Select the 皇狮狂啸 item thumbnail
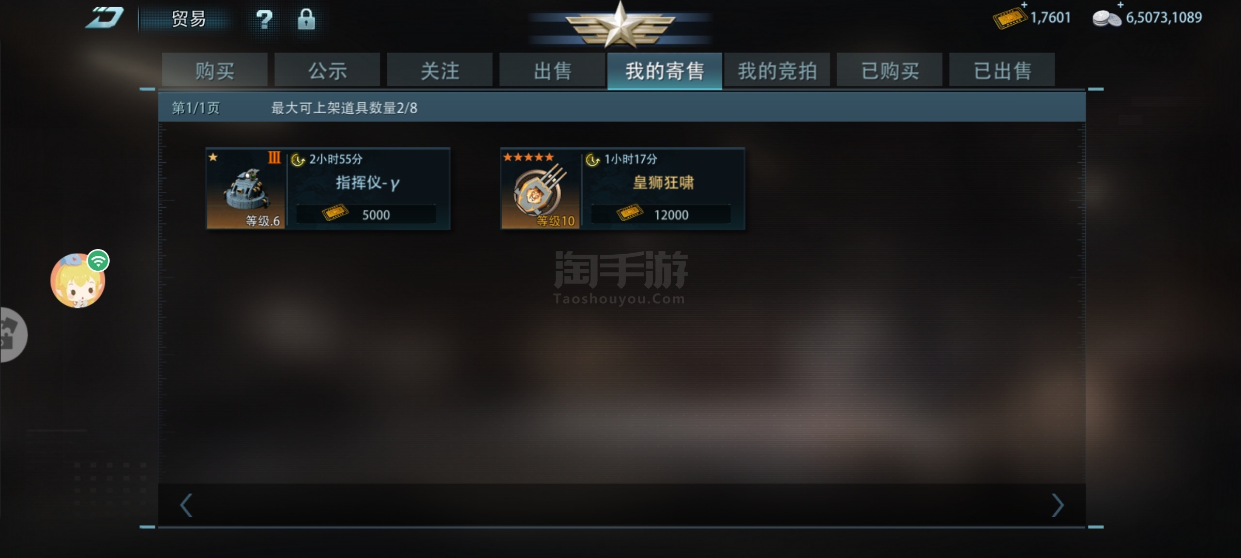Viewport: 1241px width, 558px height. (x=541, y=189)
